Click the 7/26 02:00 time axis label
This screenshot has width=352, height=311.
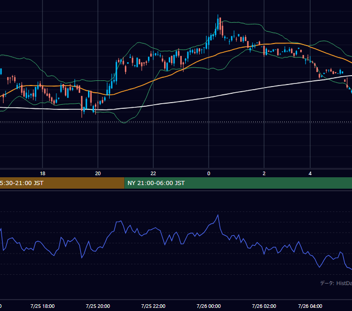click(264, 306)
